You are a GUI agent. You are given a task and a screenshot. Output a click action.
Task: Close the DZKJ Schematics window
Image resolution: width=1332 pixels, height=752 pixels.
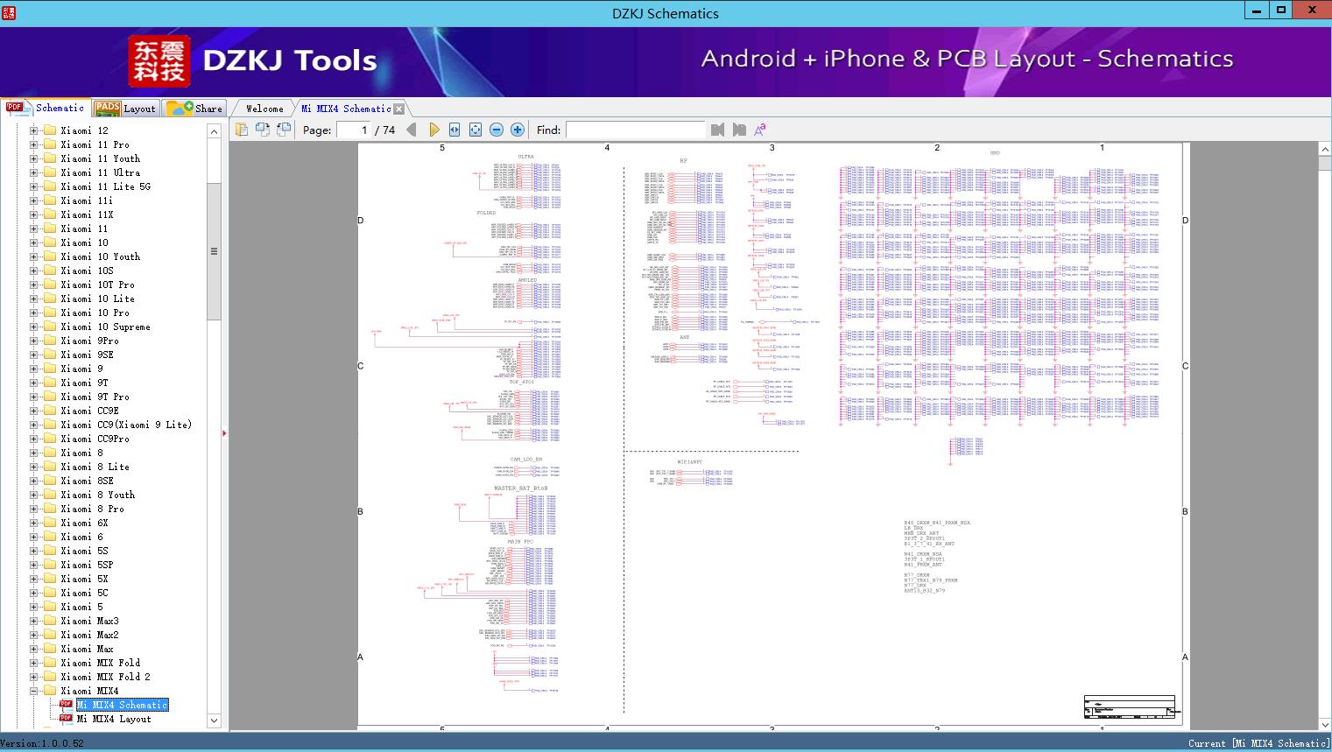(1312, 10)
